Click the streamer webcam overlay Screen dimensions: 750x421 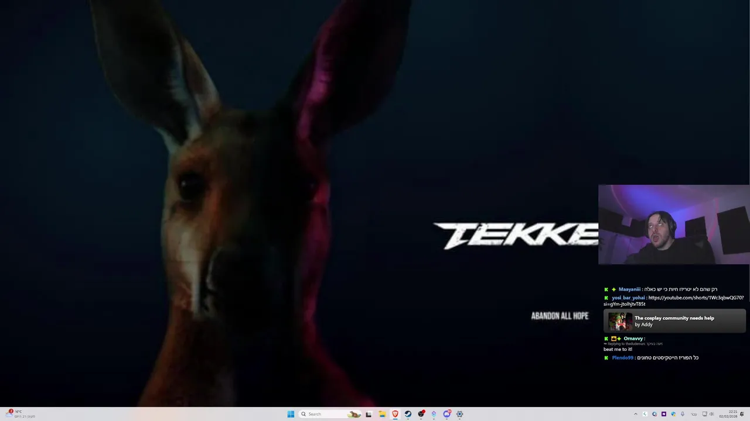tap(674, 225)
